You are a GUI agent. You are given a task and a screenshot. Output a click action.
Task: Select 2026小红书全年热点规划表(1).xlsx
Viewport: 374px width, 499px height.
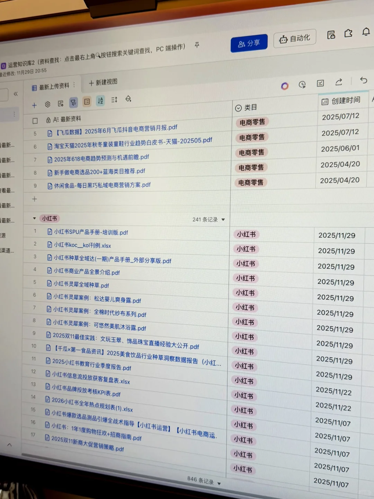[92, 404]
